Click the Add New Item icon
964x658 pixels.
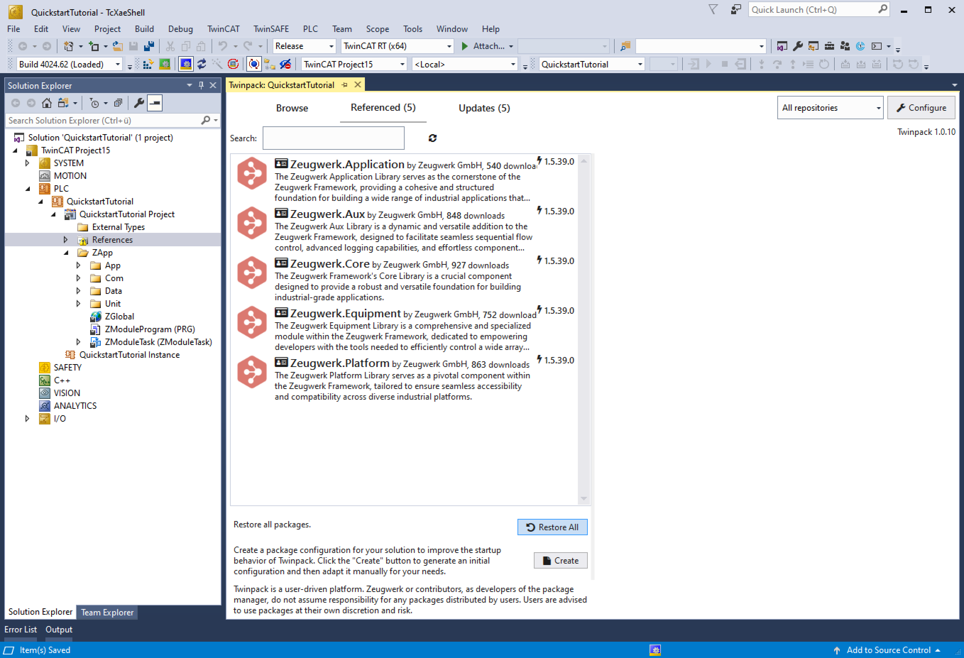coord(94,46)
